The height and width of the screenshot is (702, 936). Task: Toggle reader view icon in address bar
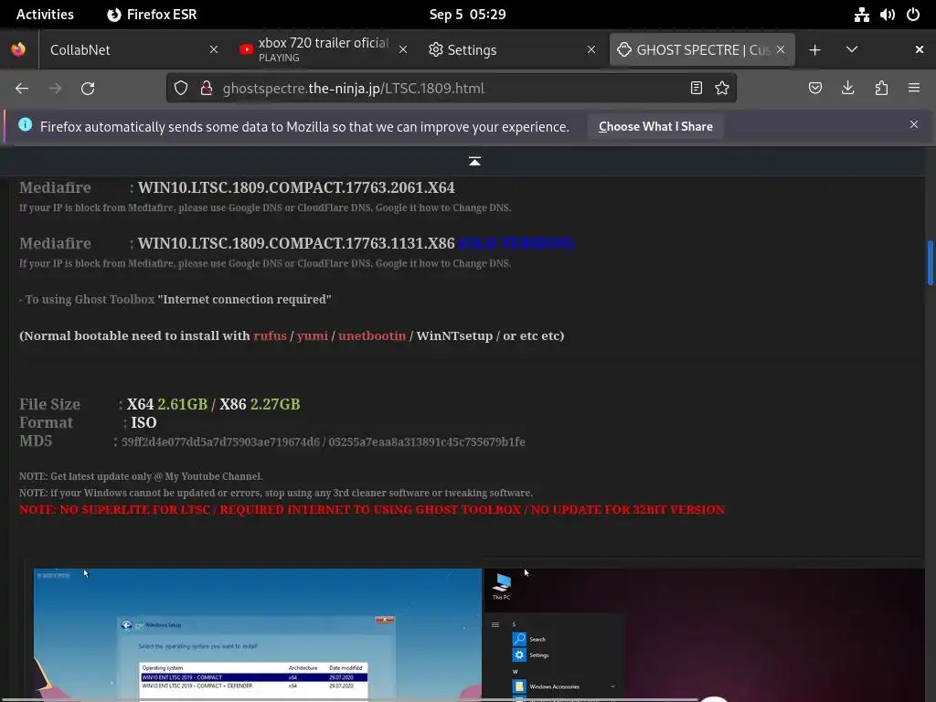696,89
